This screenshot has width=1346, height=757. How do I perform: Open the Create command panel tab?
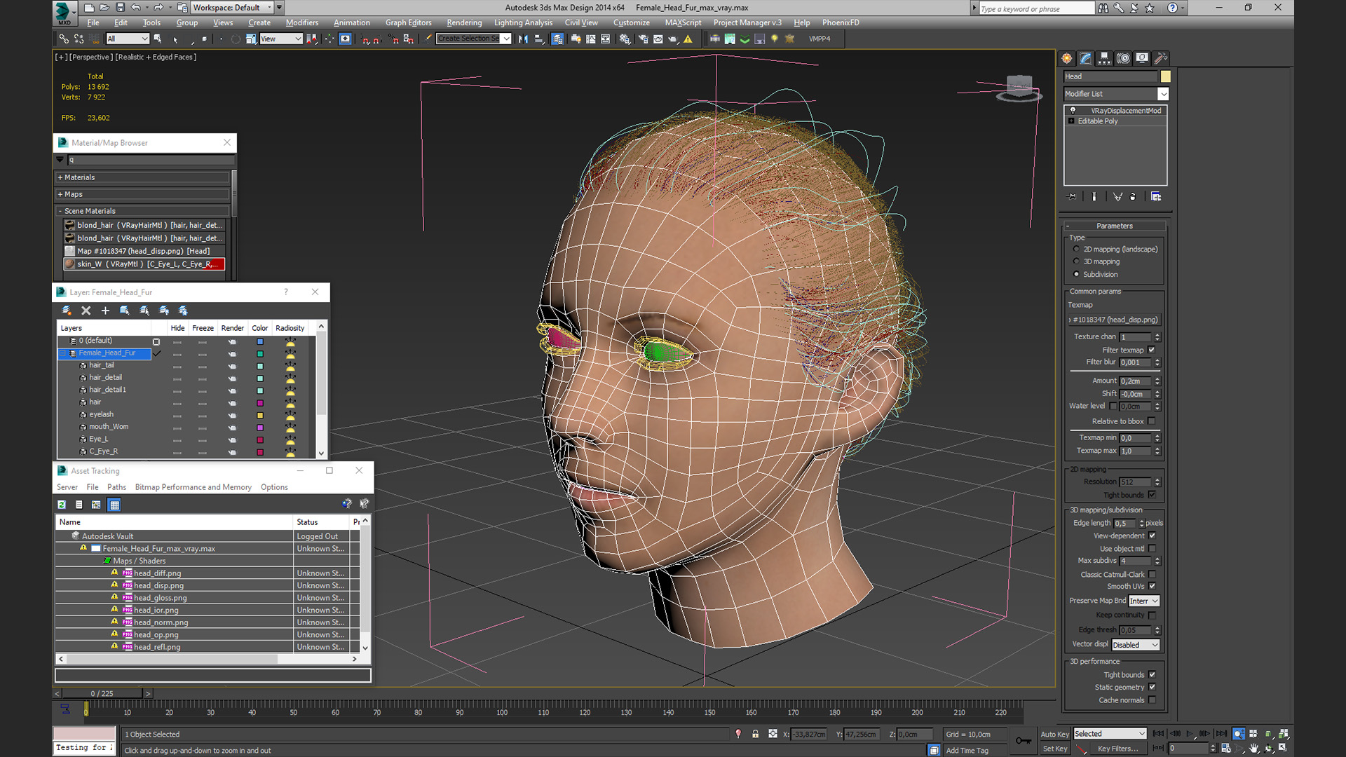pos(1067,58)
